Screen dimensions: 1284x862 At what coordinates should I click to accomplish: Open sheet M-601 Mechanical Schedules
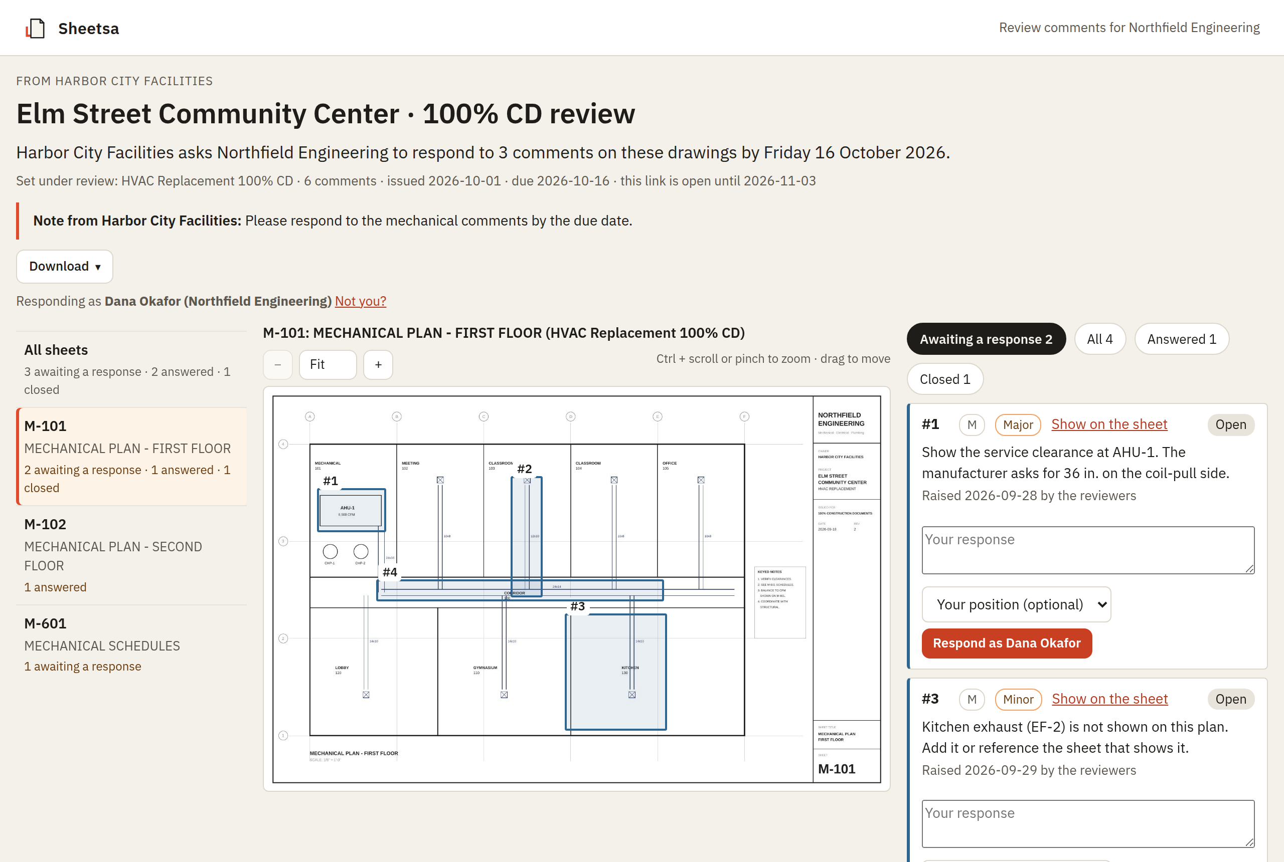click(x=131, y=644)
